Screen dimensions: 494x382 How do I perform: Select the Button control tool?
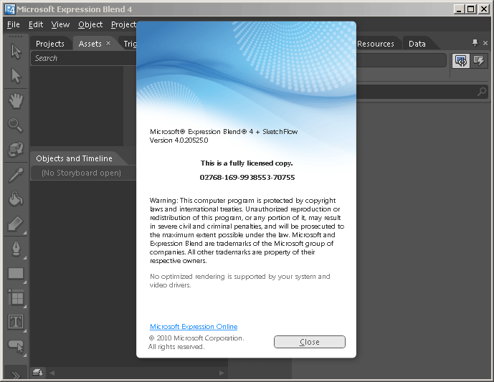tap(16, 347)
